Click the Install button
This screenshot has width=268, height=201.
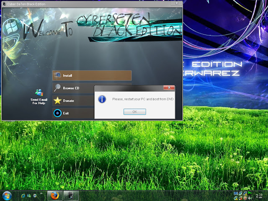coord(92,75)
